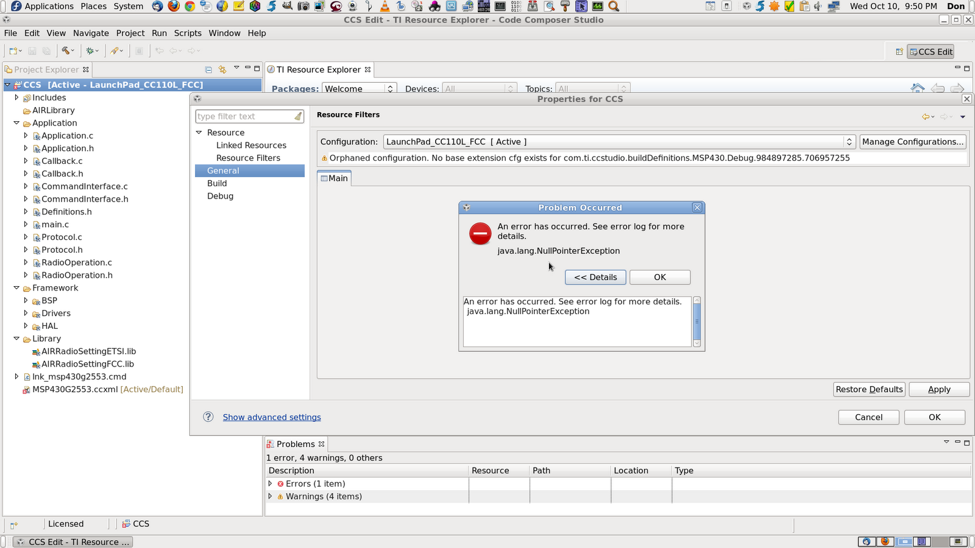975x548 pixels.
Task: Select the TI Resource Explorer tab
Action: point(319,69)
